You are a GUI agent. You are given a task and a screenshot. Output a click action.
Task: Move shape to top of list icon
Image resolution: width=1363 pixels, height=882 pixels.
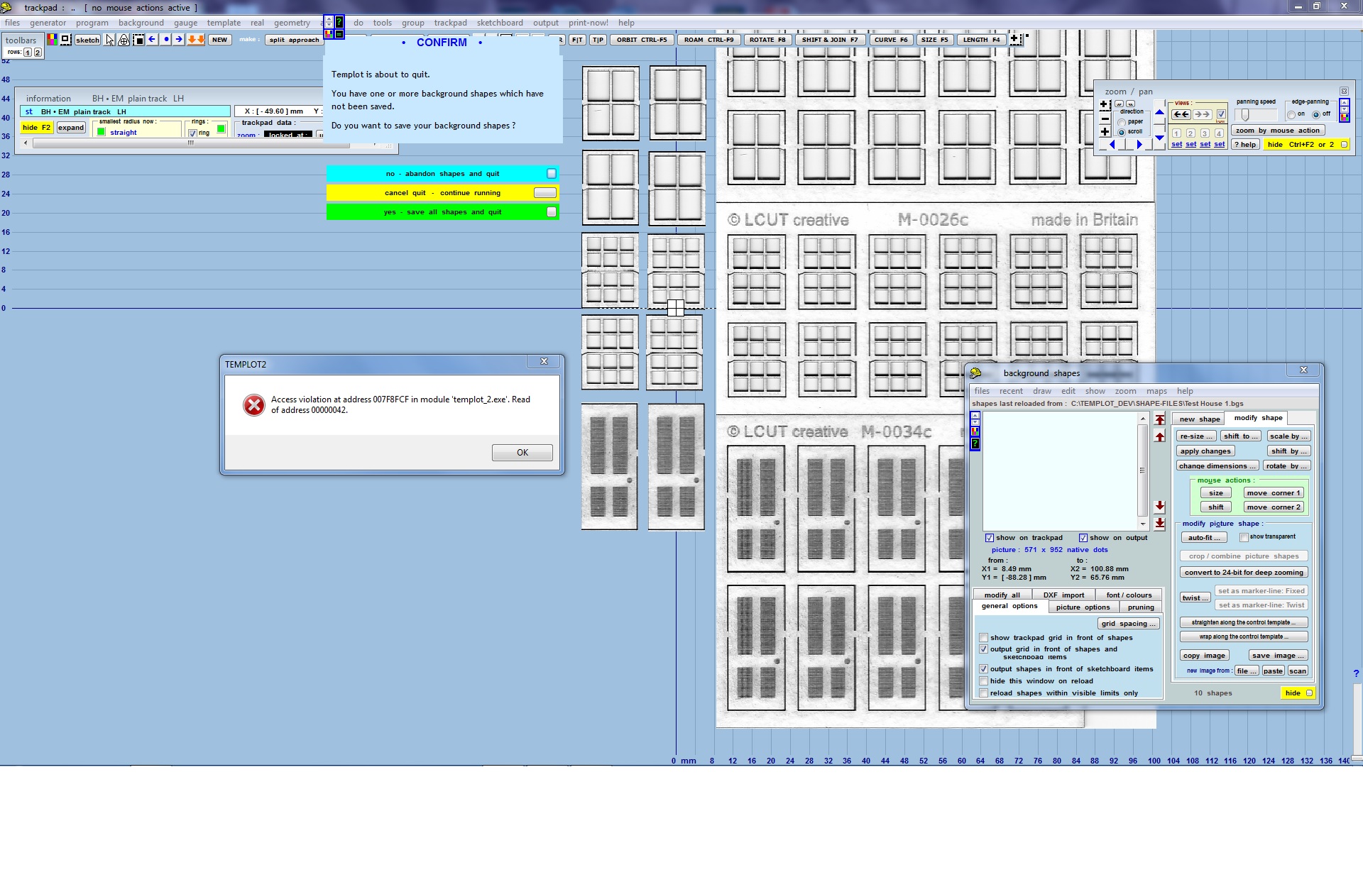click(1160, 419)
